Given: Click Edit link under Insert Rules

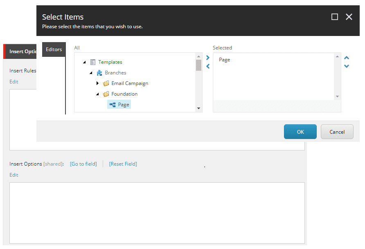Looking at the screenshot, I should [x=14, y=82].
